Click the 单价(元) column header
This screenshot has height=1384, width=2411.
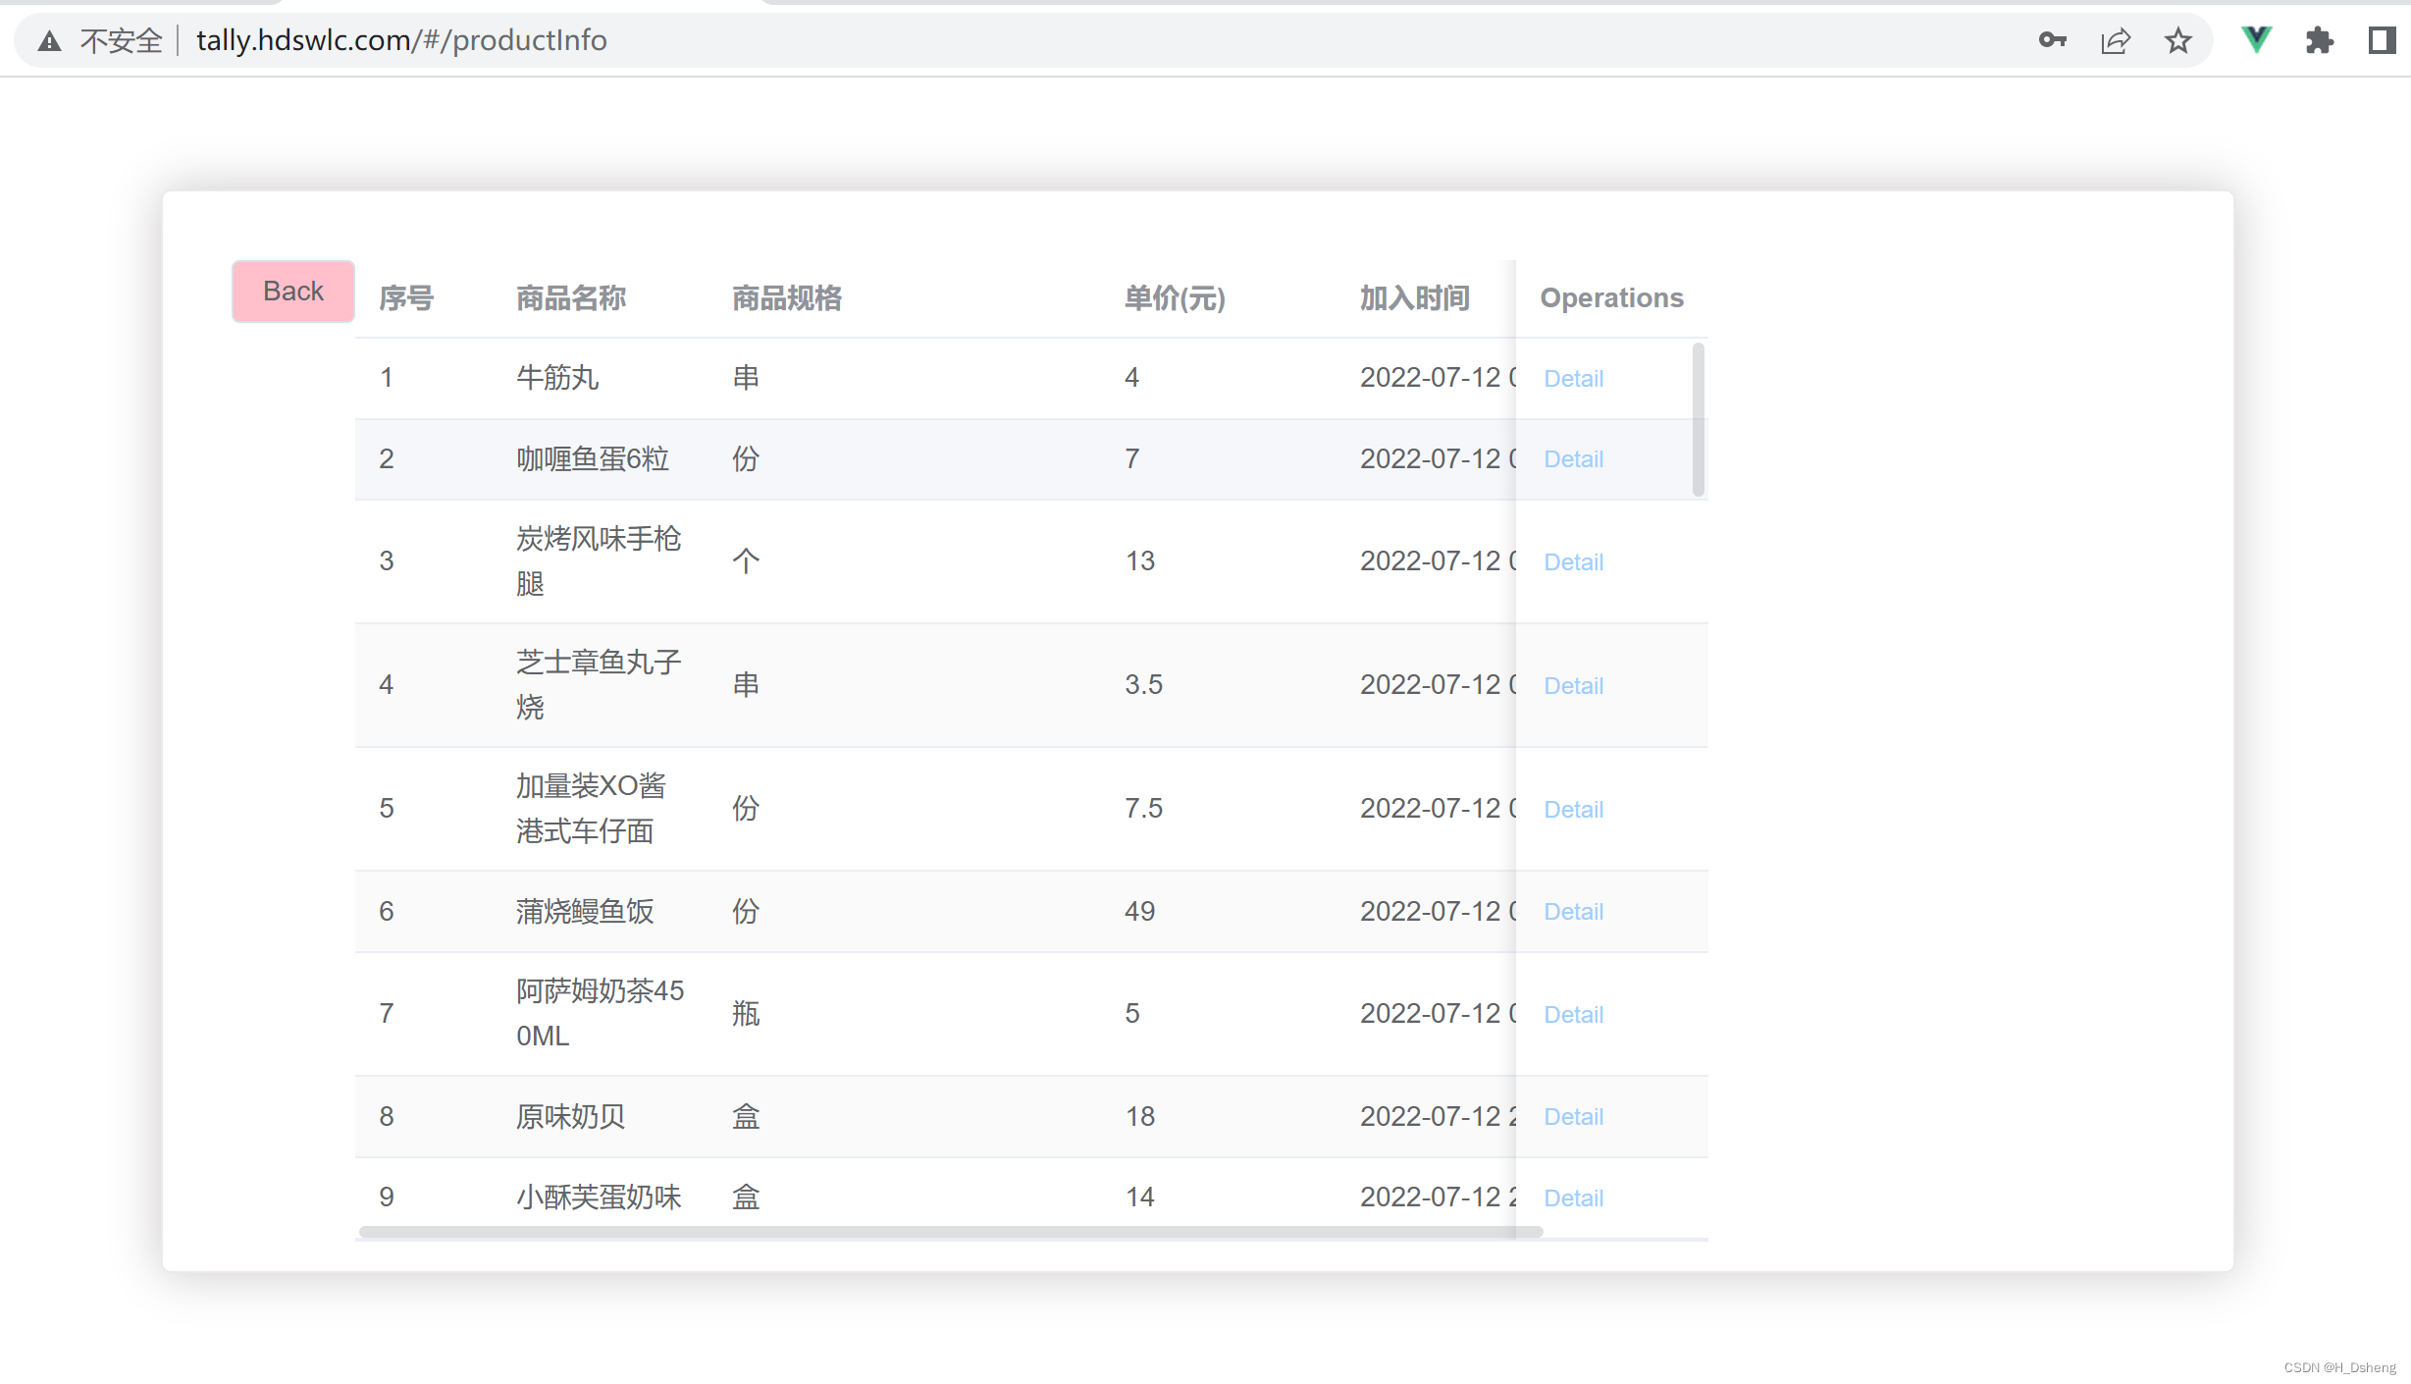(1175, 298)
